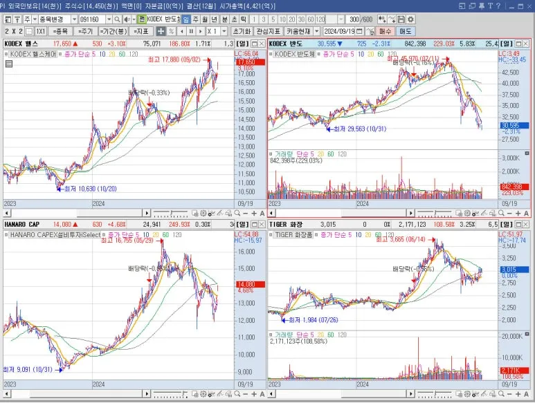Viewport: 535px width, 403px height.
Task: Select interval preset 5
Action: coord(273,19)
